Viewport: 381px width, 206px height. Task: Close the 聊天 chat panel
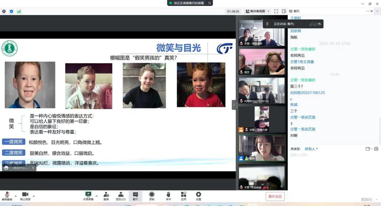pos(372,11)
